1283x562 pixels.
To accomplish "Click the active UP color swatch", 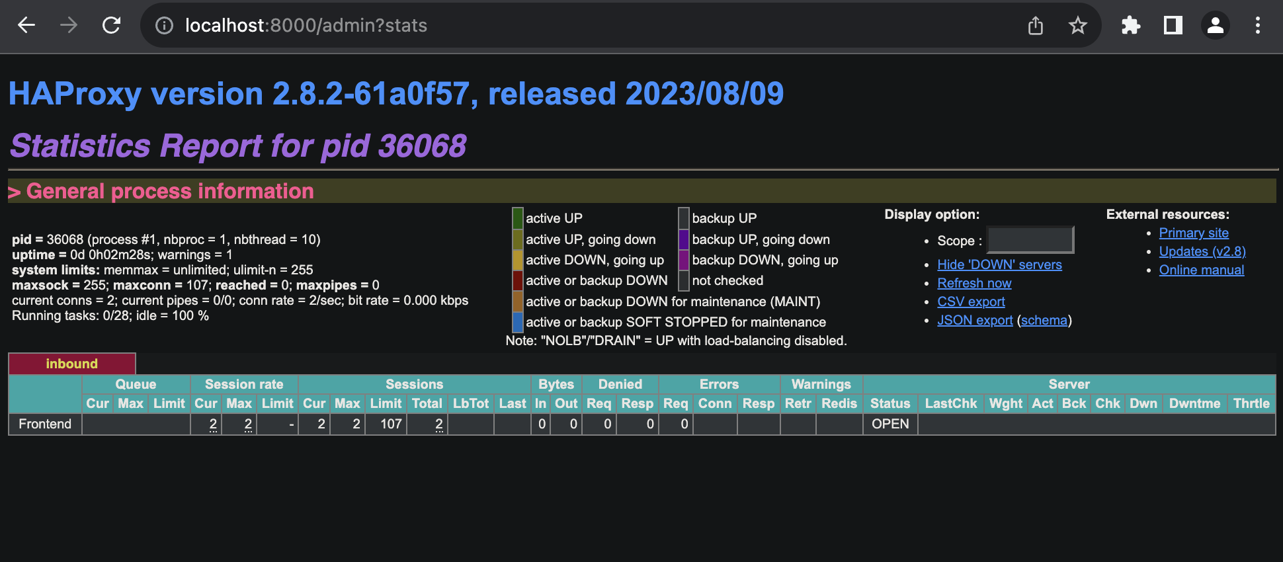I will point(518,218).
